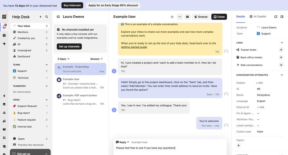Add a Tracker ticket with the plus icon
The image size is (288, 155).
[x=281, y=50]
